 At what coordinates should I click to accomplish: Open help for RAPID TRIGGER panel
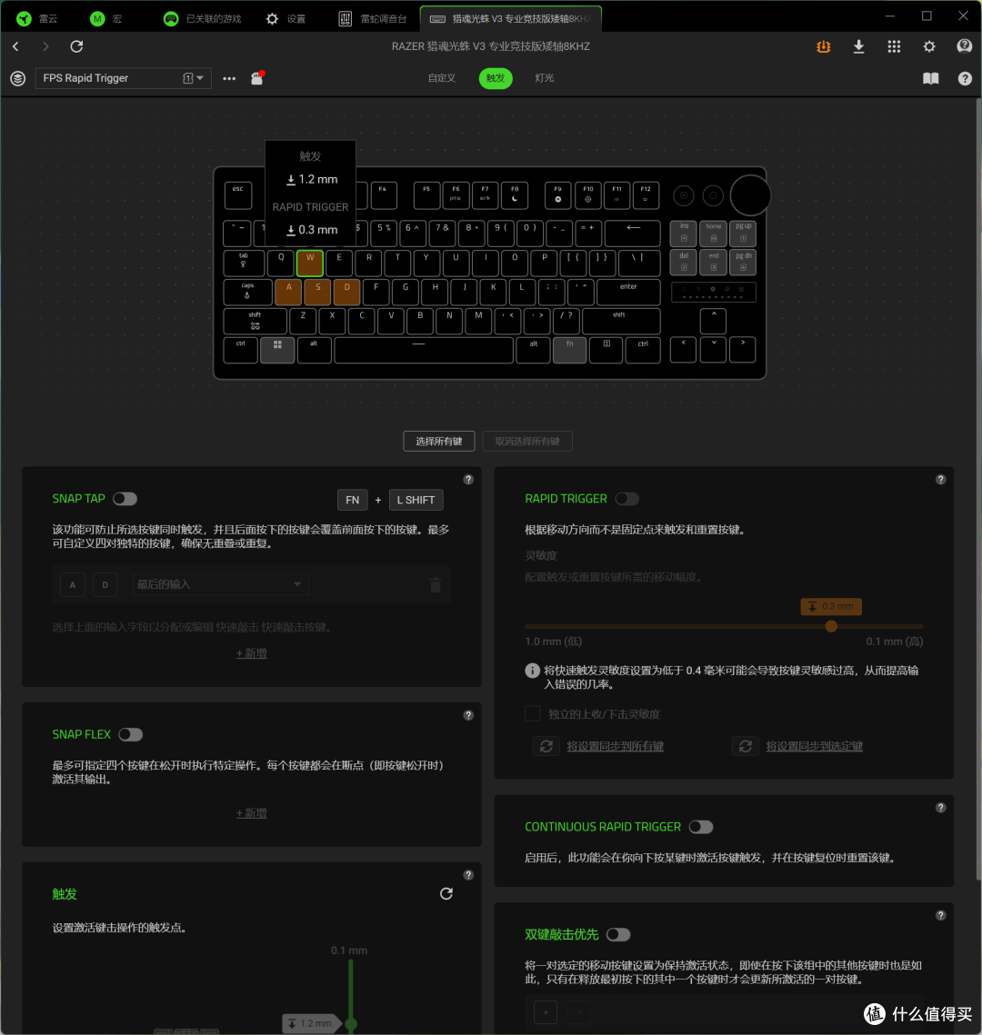click(x=940, y=479)
